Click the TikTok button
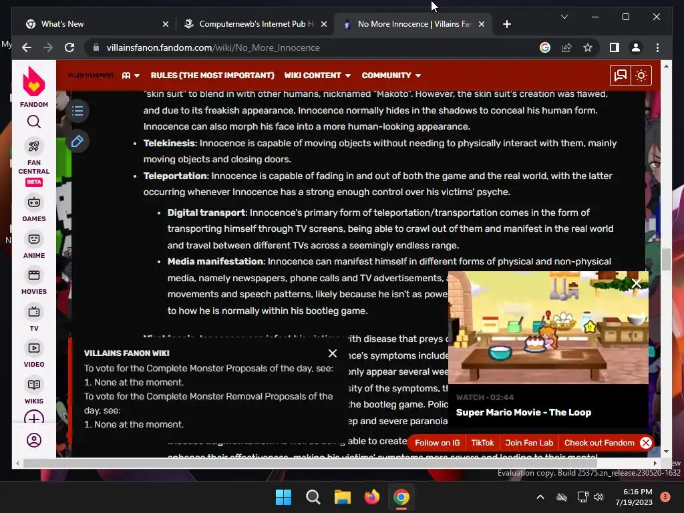The width and height of the screenshot is (684, 513). pyautogui.click(x=482, y=443)
